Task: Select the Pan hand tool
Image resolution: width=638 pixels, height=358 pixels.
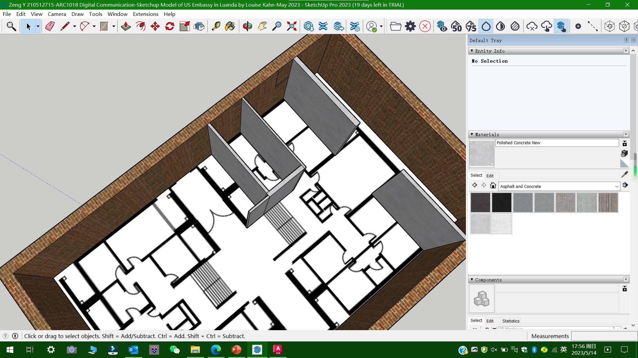Action: coord(262,27)
